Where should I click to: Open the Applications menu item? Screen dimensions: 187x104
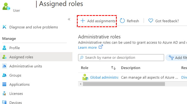[x=20, y=85]
